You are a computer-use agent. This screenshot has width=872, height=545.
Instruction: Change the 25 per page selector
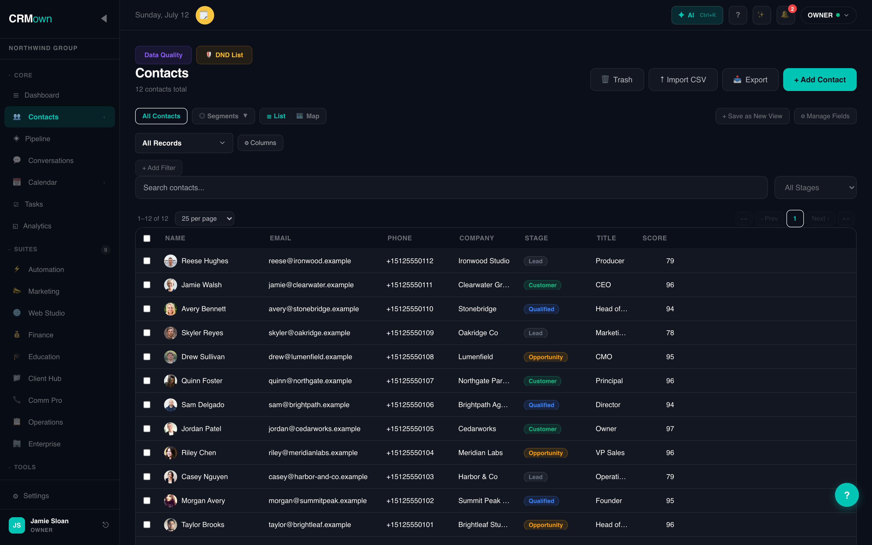204,219
